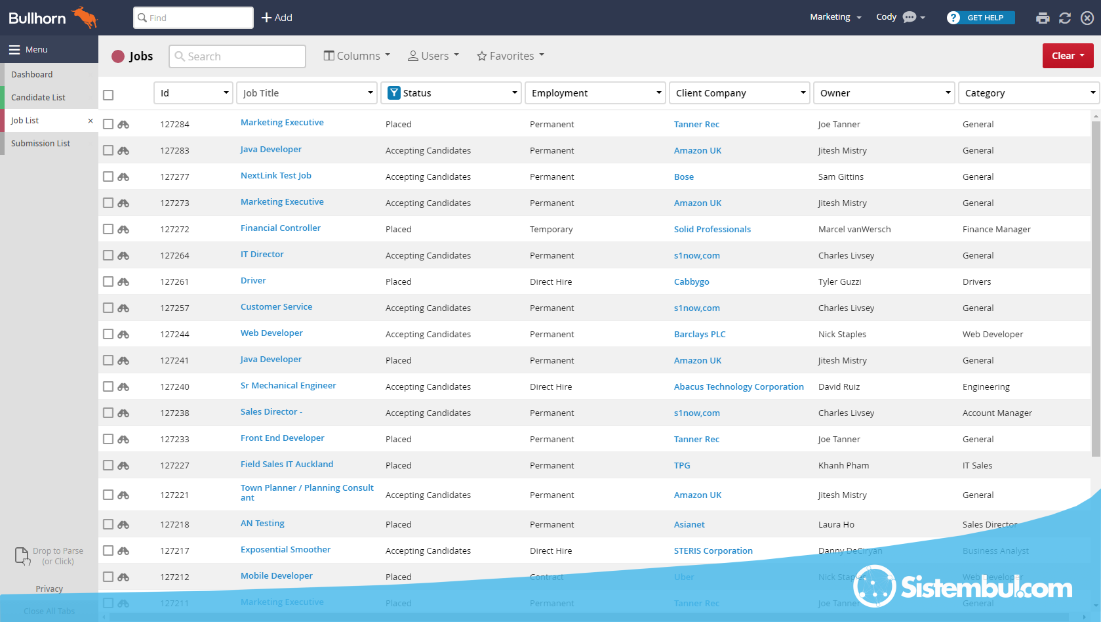Click the Add button in top bar

click(277, 18)
